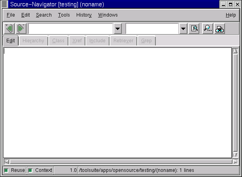Open the Help menu
The width and height of the screenshot is (242, 177).
[x=231, y=15]
